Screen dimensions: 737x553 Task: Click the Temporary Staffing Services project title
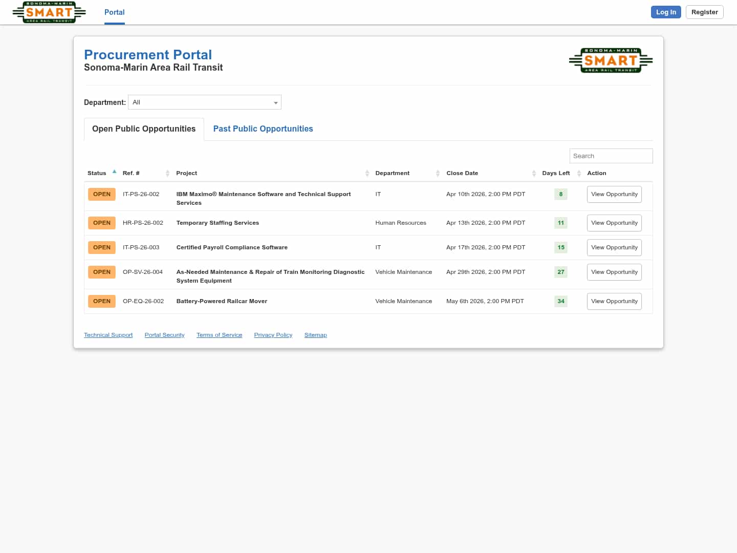tap(218, 223)
